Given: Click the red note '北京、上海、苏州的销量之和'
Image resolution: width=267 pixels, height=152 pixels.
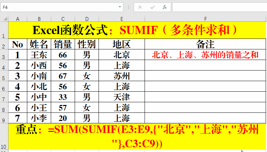Looking at the screenshot, I should click(205, 55).
